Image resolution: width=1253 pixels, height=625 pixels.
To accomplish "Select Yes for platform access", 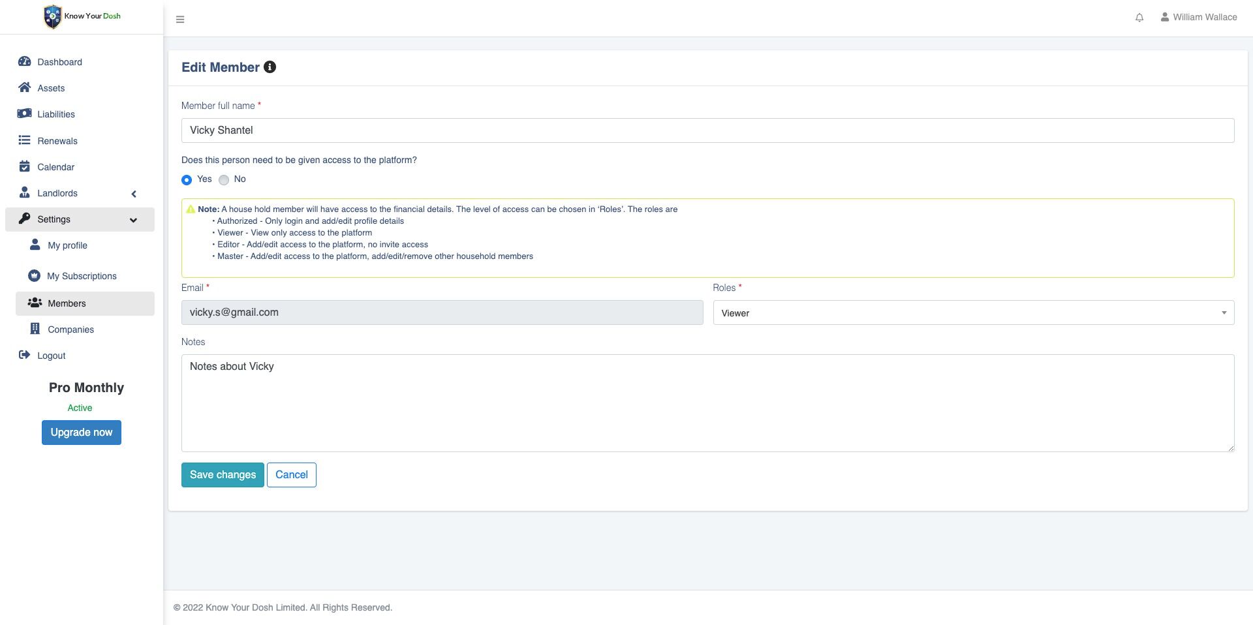I will (x=187, y=179).
